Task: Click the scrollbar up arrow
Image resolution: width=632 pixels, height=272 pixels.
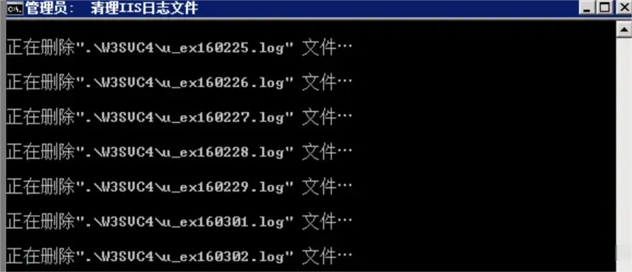Action: click(625, 29)
